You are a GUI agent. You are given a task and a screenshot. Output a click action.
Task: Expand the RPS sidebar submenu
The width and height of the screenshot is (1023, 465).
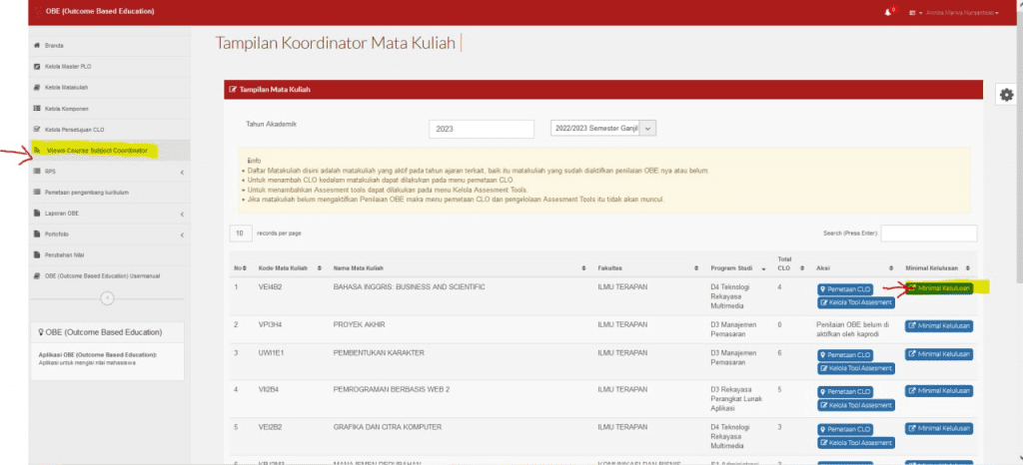click(182, 173)
